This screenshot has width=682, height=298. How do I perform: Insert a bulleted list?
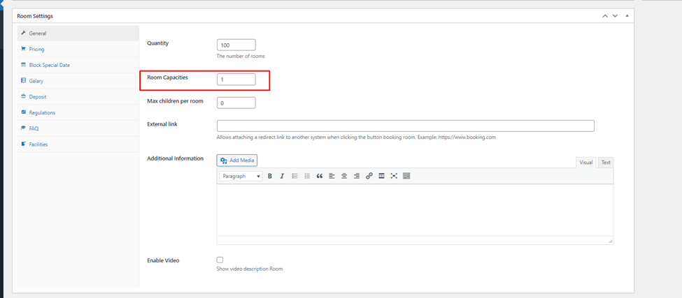pos(294,177)
